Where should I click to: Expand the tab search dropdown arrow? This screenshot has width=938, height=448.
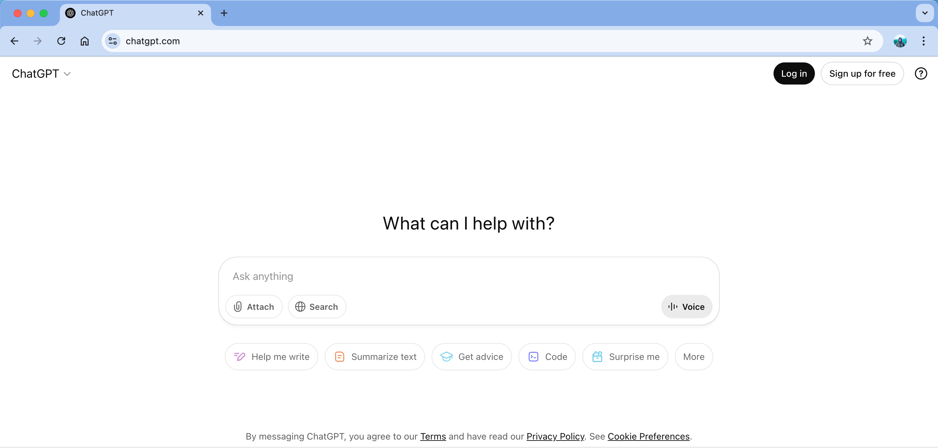[925, 13]
